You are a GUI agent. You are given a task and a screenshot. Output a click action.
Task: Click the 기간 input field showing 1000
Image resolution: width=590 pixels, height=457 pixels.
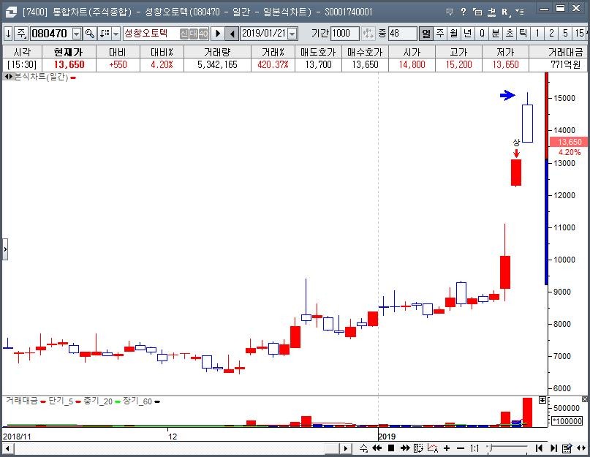pyautogui.click(x=344, y=34)
